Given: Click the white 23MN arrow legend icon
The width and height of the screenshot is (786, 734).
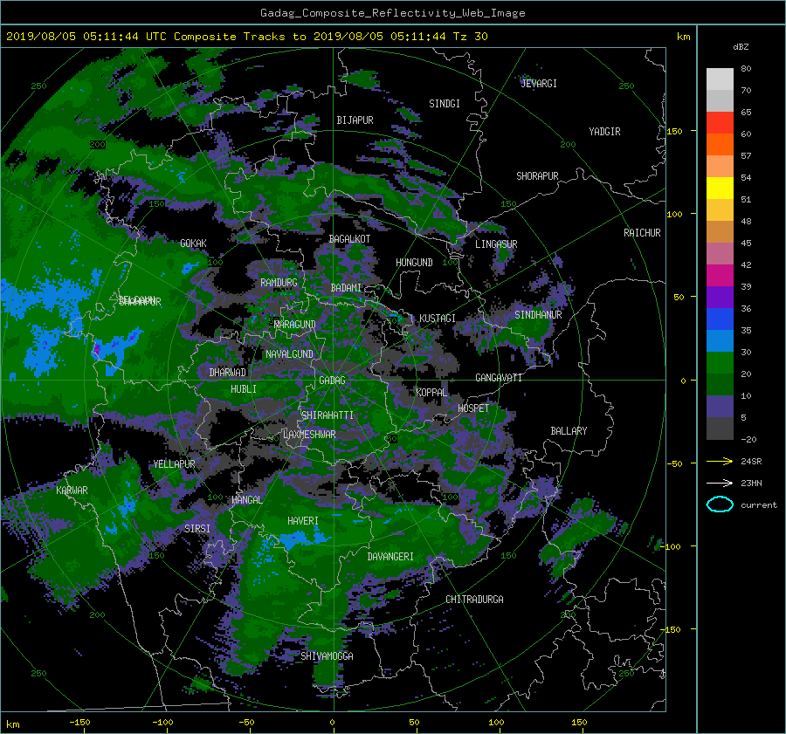Looking at the screenshot, I should (720, 483).
